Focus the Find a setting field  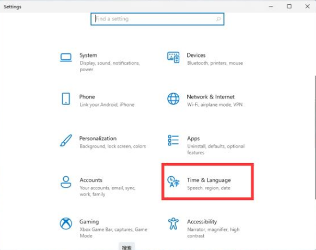[x=157, y=19]
